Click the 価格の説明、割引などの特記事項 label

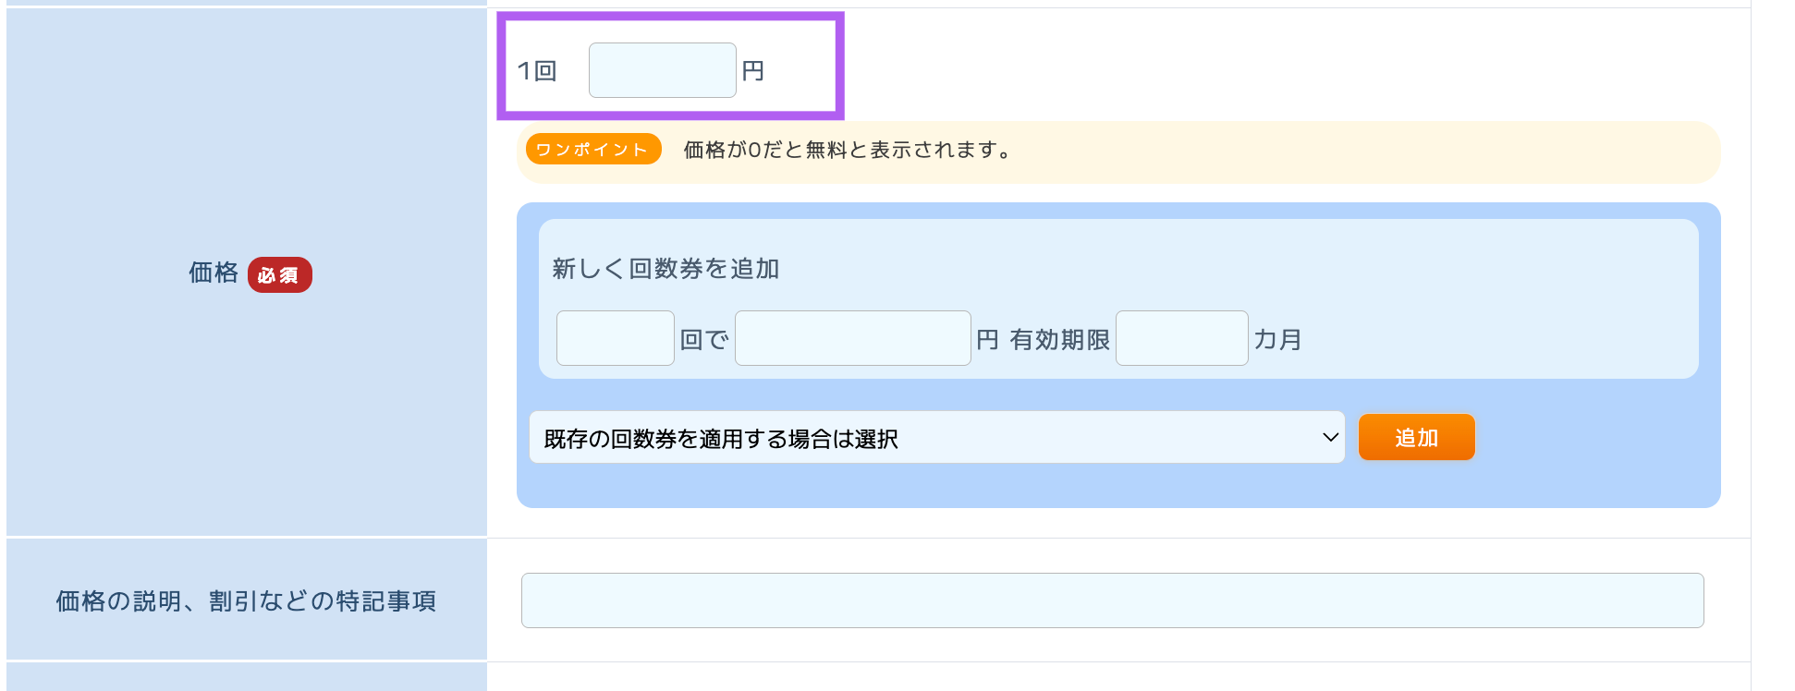(x=246, y=601)
